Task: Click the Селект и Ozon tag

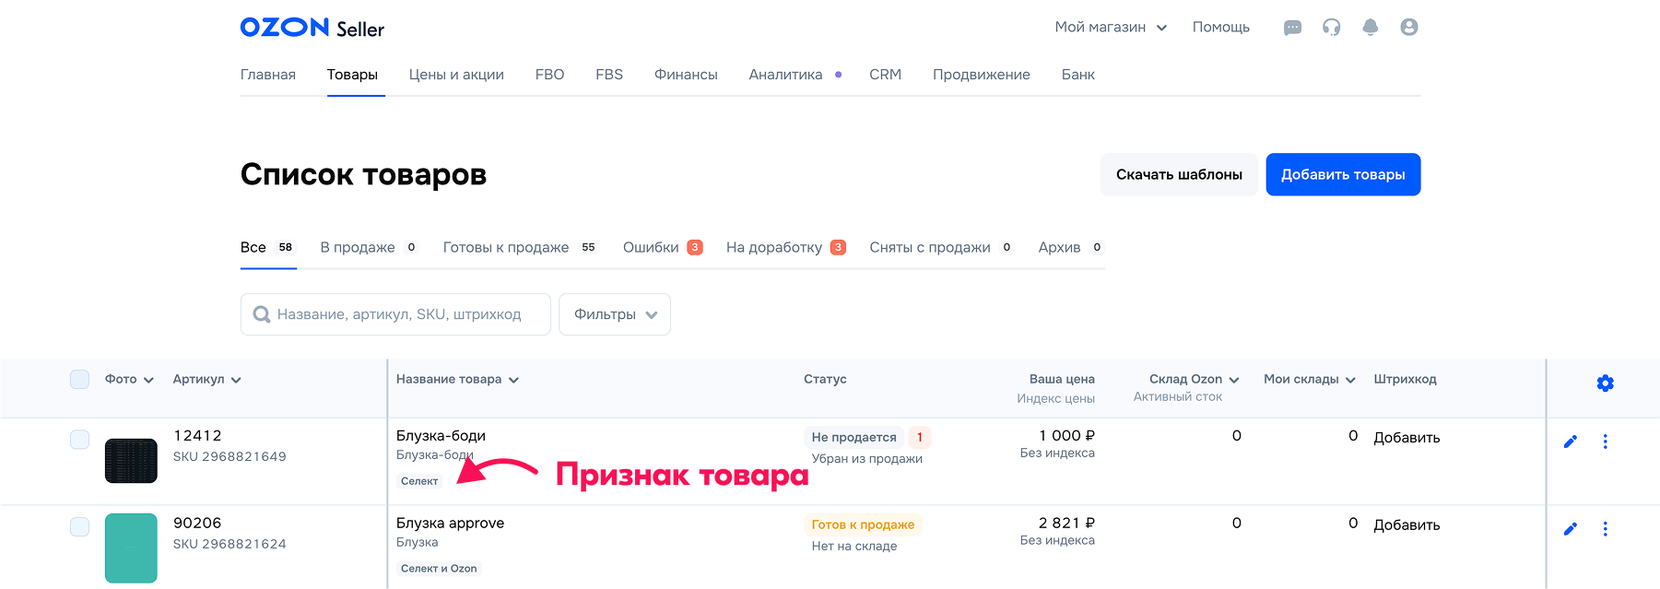Action: [x=439, y=569]
